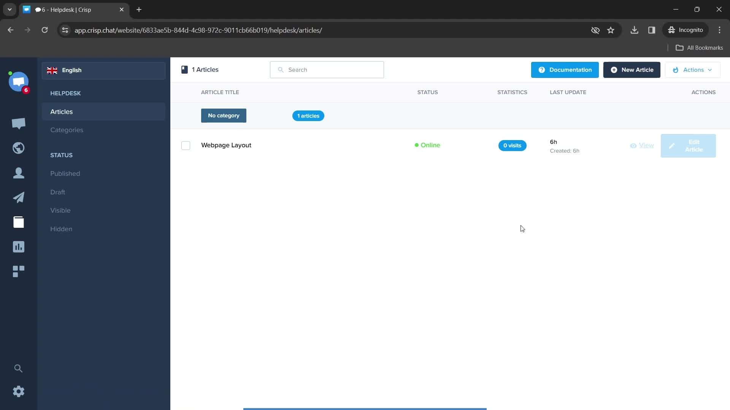
Task: Expand the Actions dropdown menu
Action: (693, 69)
